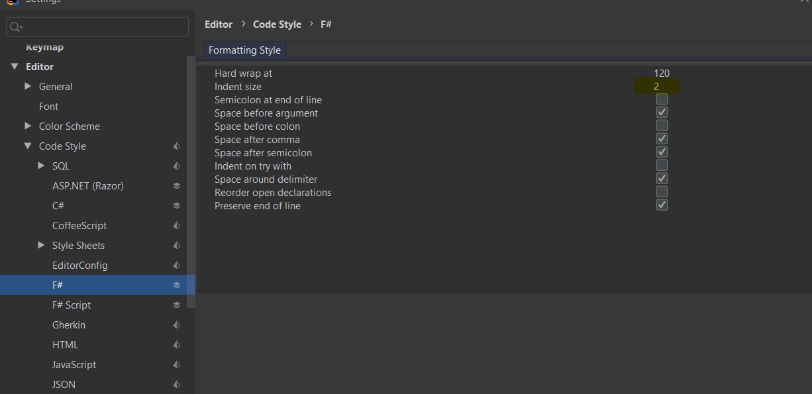Viewport: 812px width, 394px height.
Task: Open the Formatting Style tab
Action: point(244,50)
